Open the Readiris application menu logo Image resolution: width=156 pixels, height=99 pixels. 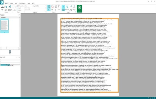click(2, 2)
